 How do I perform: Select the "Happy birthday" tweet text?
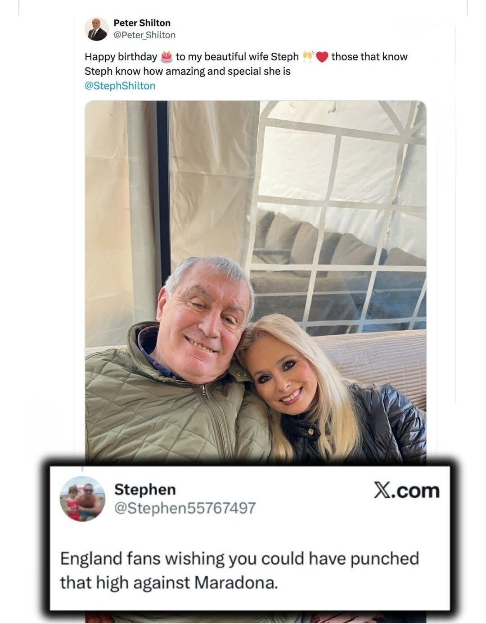point(246,64)
